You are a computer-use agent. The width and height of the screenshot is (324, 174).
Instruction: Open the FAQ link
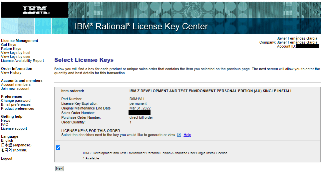(x=5, y=124)
